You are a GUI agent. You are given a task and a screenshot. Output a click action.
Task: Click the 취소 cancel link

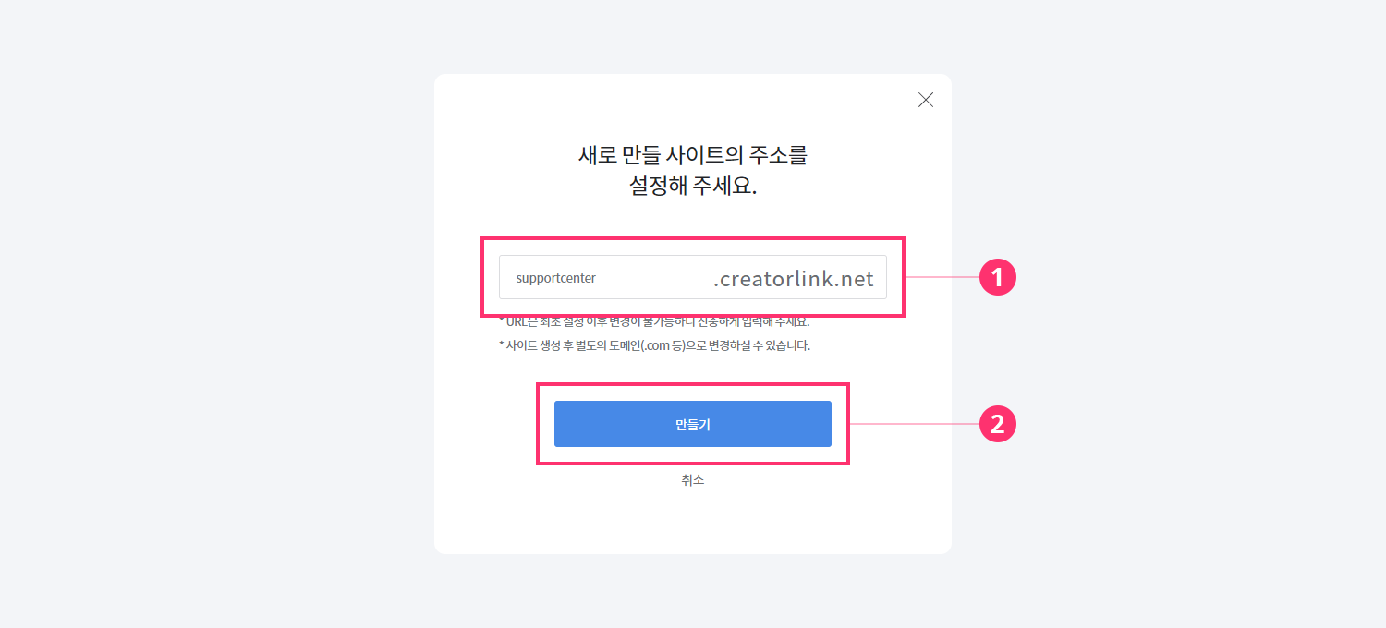tap(692, 480)
